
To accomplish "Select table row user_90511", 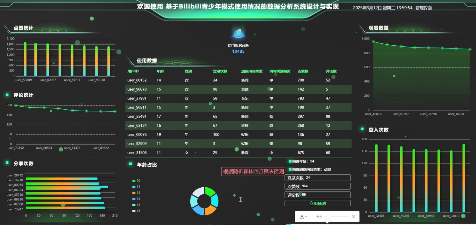I will 238,108.
